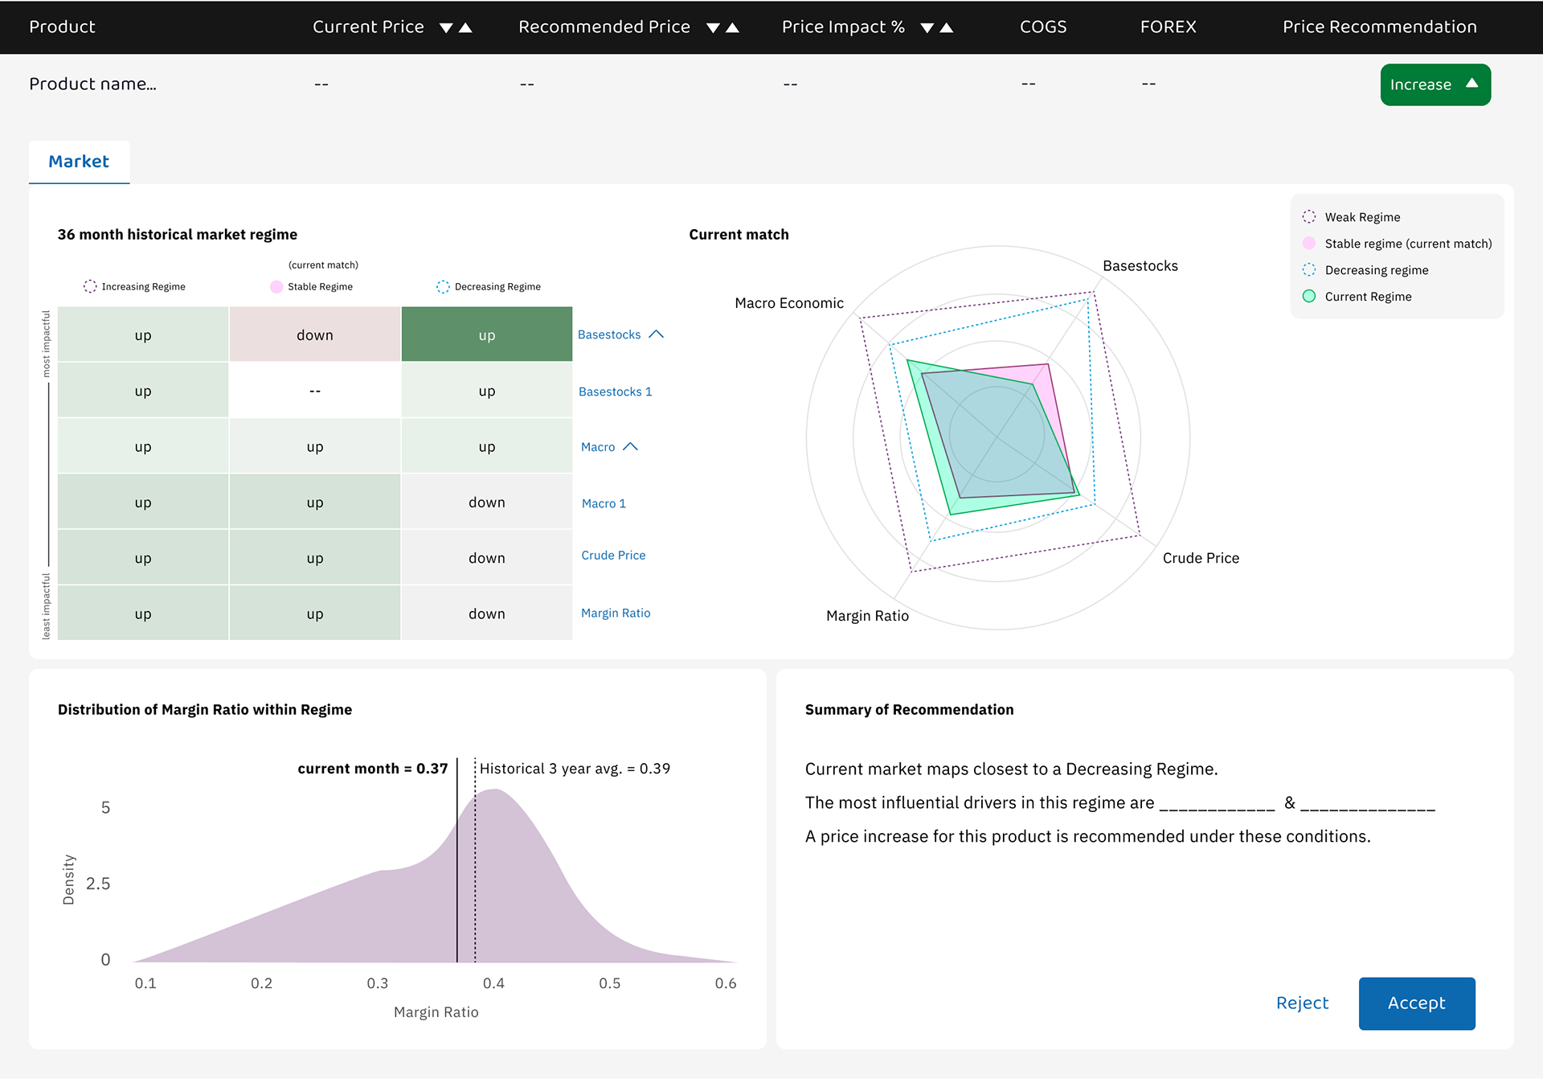Accept the price recommendation
Screen dimensions: 1543x1079
1416,1003
